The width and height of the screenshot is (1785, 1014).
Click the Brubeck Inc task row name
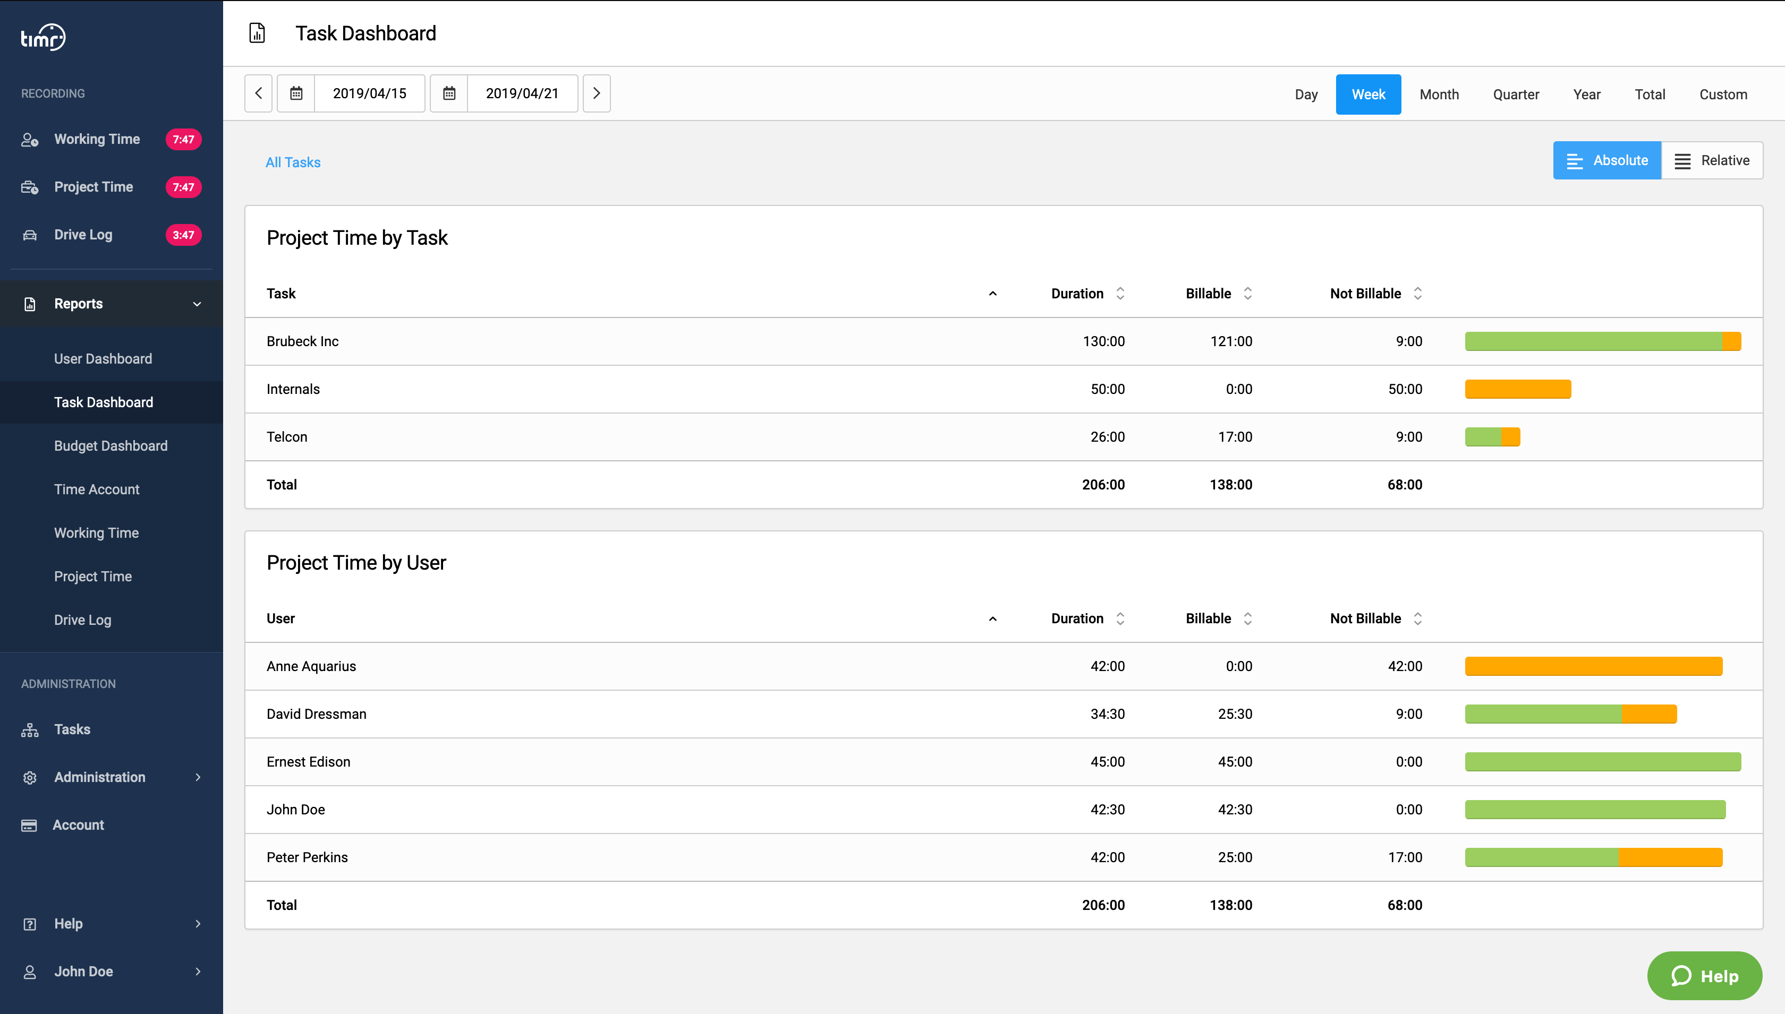point(302,342)
